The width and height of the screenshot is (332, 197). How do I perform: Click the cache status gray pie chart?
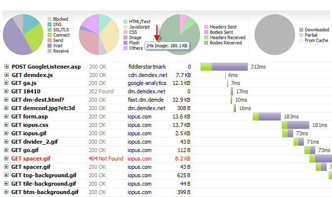(x=275, y=35)
